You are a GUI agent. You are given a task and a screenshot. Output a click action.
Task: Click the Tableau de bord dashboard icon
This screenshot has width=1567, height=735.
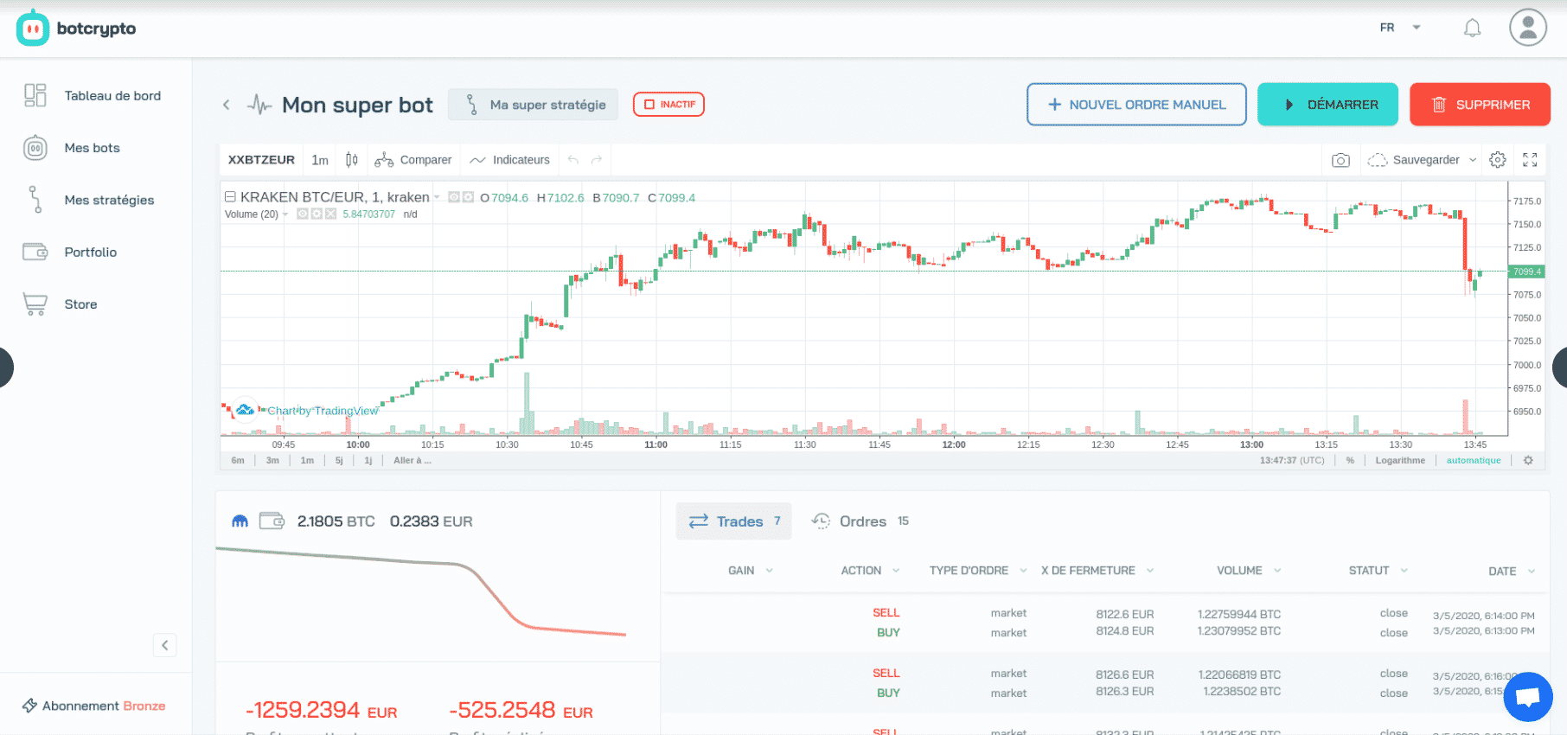tap(35, 95)
